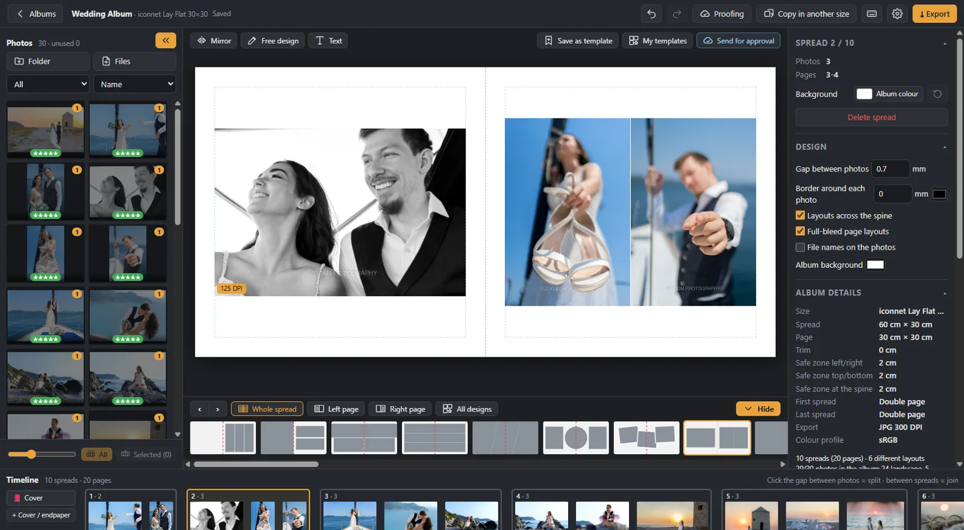Show only Selected (0) photos

[146, 454]
